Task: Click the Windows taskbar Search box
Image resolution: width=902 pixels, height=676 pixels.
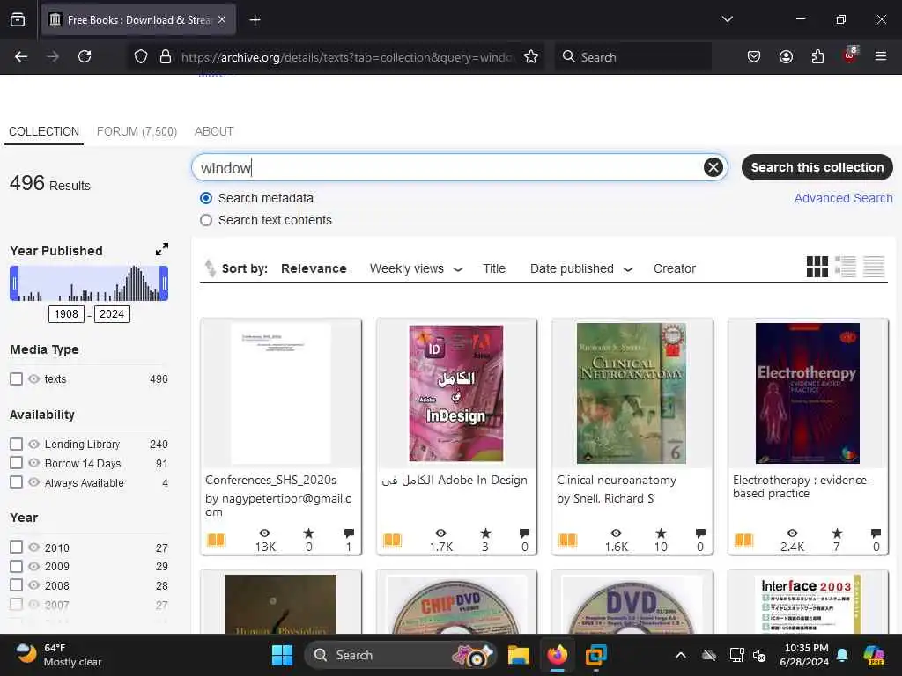Action: (401, 655)
